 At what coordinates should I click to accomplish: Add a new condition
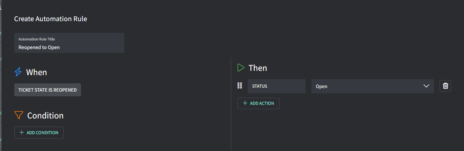tap(39, 132)
